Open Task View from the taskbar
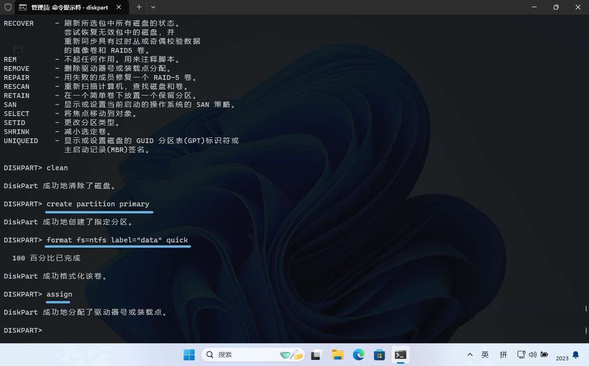Viewport: 589px width, 366px height. [x=317, y=355]
